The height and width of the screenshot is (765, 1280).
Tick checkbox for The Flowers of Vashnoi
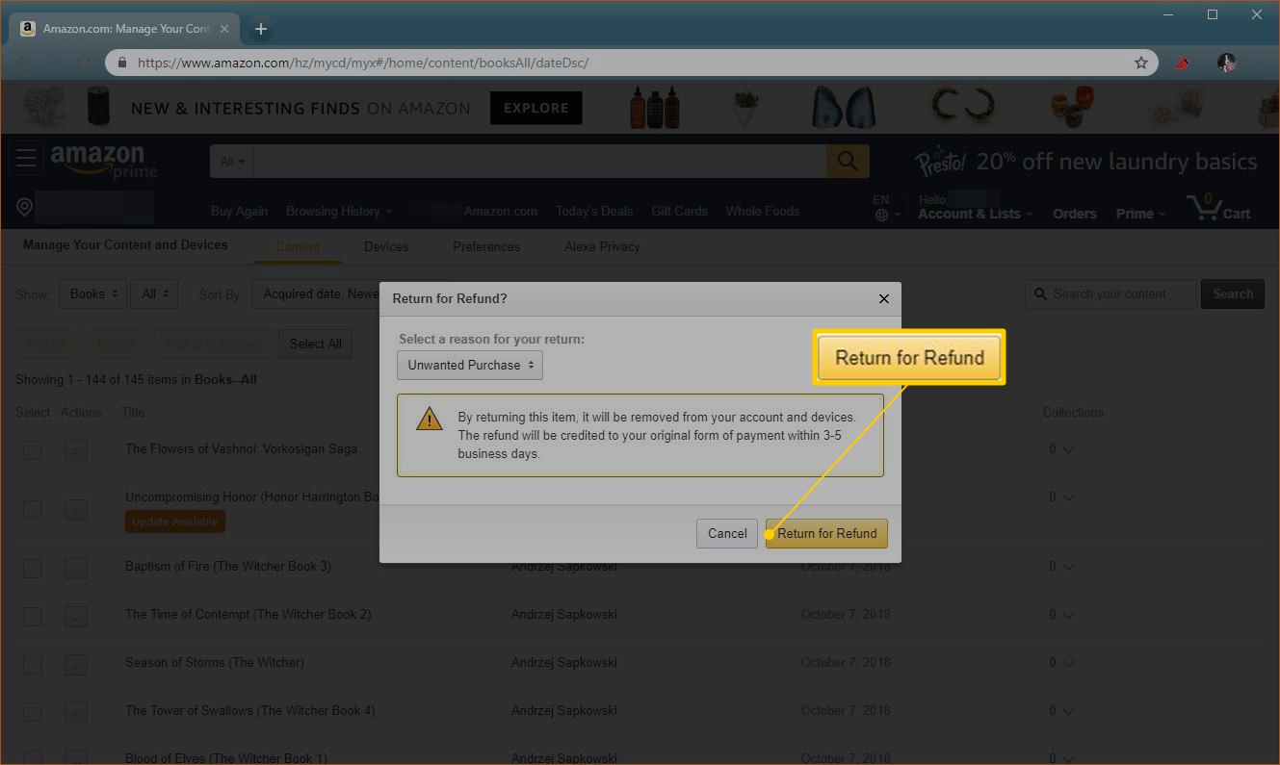point(33,449)
